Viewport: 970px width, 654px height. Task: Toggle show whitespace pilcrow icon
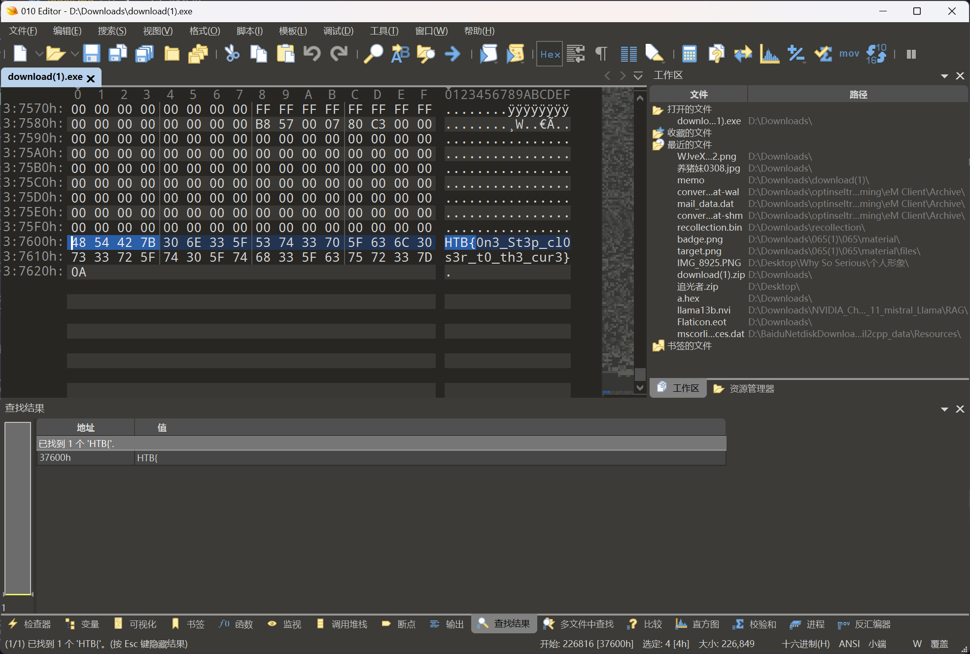click(x=601, y=54)
